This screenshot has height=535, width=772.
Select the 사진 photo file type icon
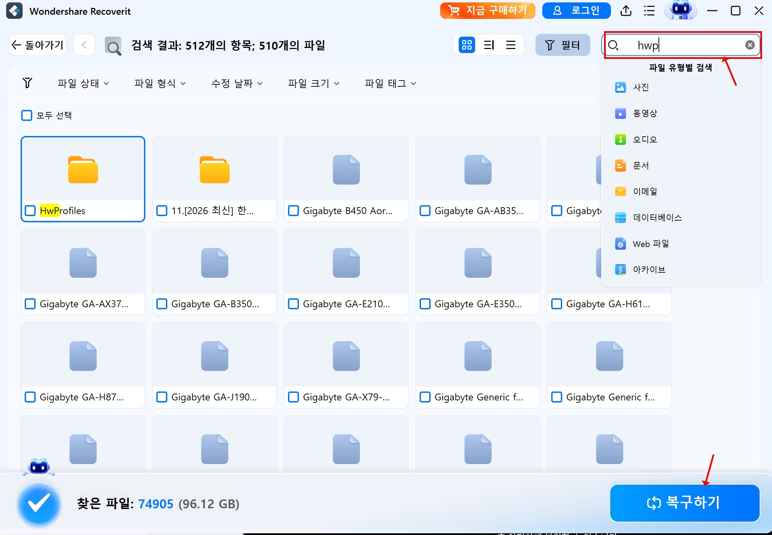tap(620, 87)
